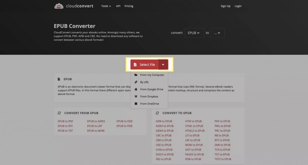Click the file icon on Select File button
308x165 pixels.
pyautogui.click(x=135, y=65)
